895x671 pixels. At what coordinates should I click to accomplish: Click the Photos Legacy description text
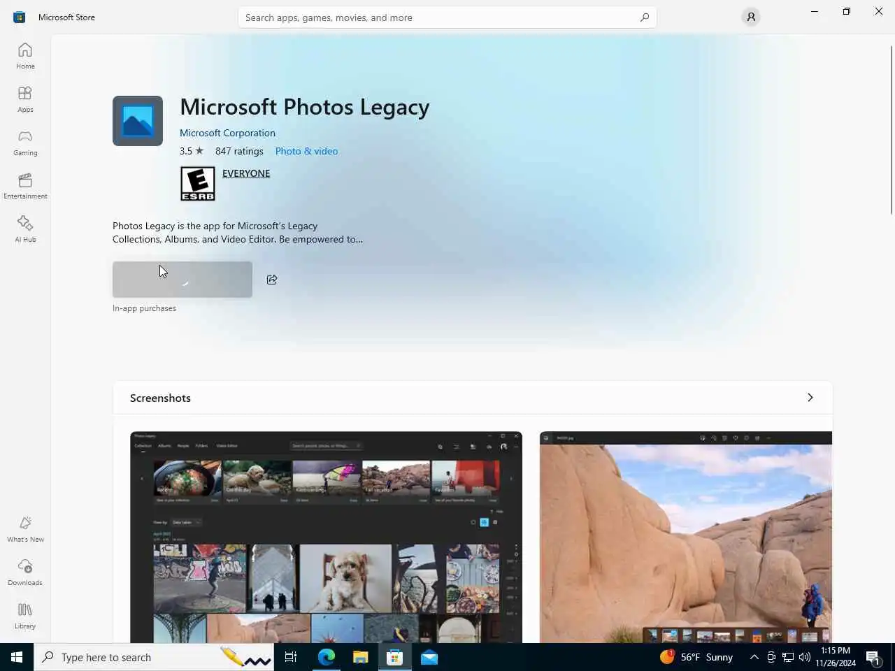point(238,232)
